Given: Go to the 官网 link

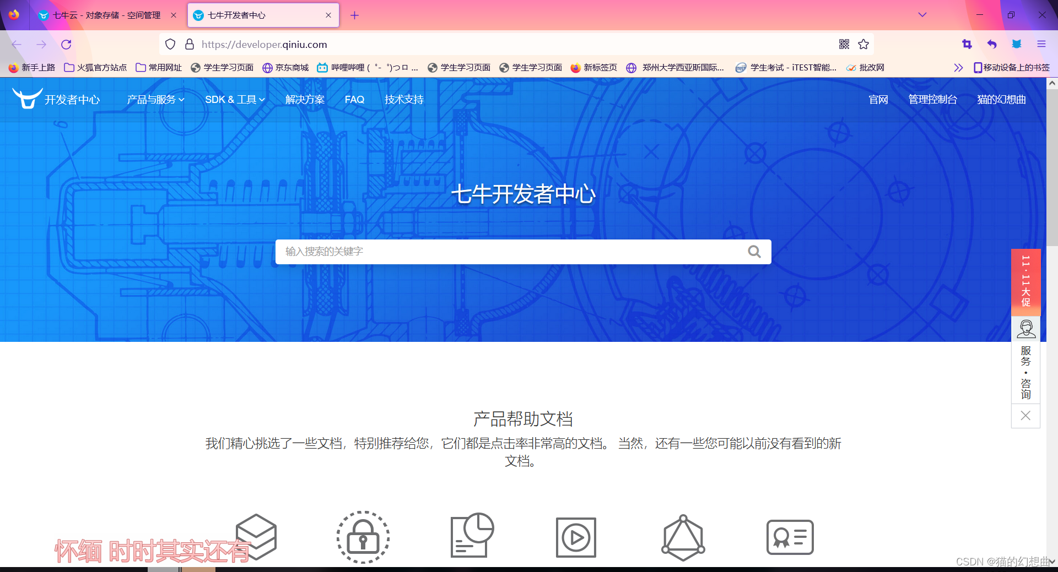Looking at the screenshot, I should point(878,100).
